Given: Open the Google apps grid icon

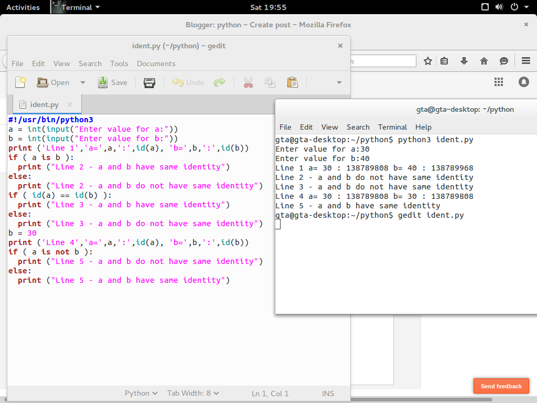Looking at the screenshot, I should (x=499, y=82).
